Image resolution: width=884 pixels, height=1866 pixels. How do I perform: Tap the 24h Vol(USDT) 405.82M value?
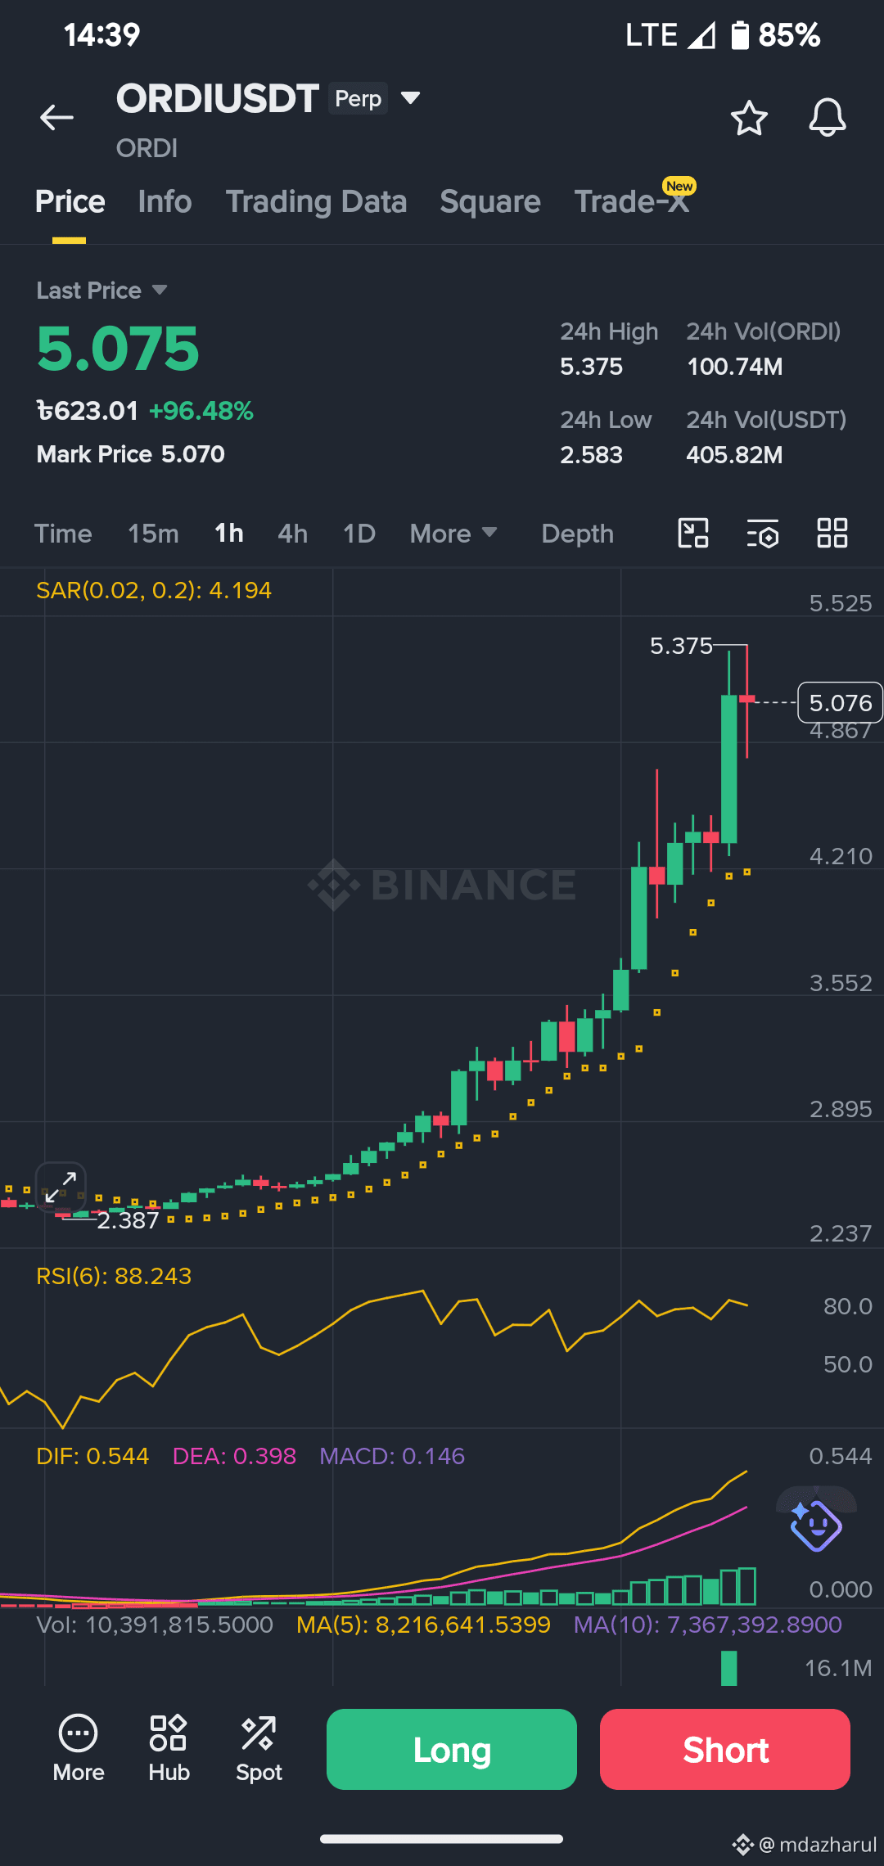(734, 455)
